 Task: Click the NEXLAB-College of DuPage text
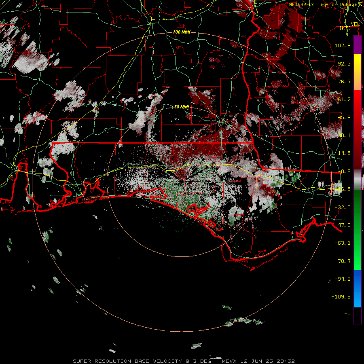tap(323, 4)
